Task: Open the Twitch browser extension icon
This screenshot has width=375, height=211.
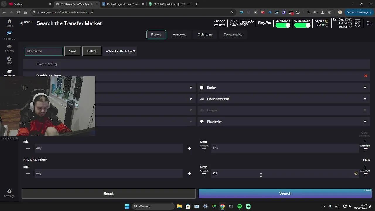Action: tap(284, 12)
